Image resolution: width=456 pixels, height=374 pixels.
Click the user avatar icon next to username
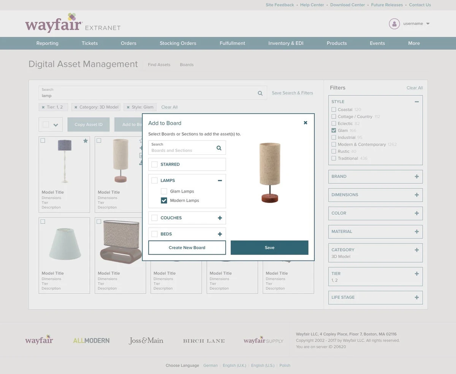394,24
